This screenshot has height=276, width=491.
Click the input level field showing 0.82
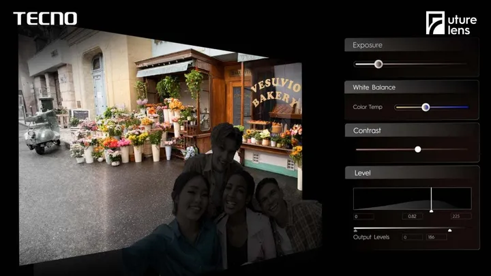coord(411,216)
